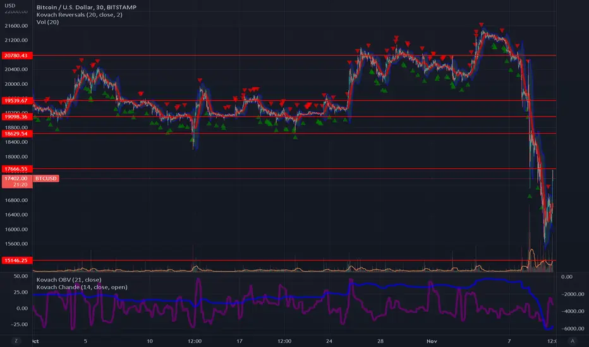Click the 17 date label on time axis
The width and height of the screenshot is (589, 347).
(240, 341)
